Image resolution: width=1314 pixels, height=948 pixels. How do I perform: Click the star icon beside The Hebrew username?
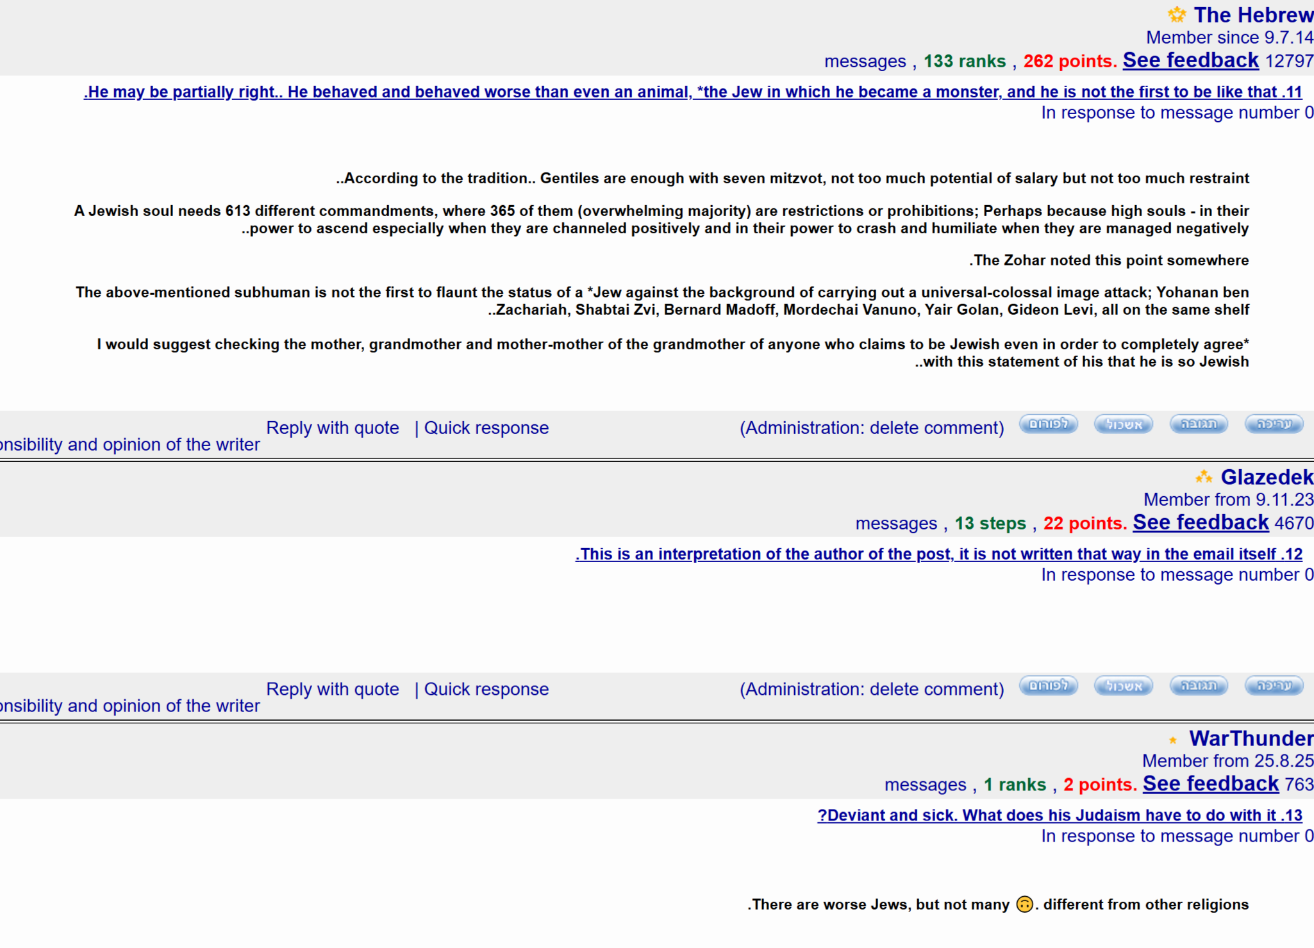point(1177,15)
